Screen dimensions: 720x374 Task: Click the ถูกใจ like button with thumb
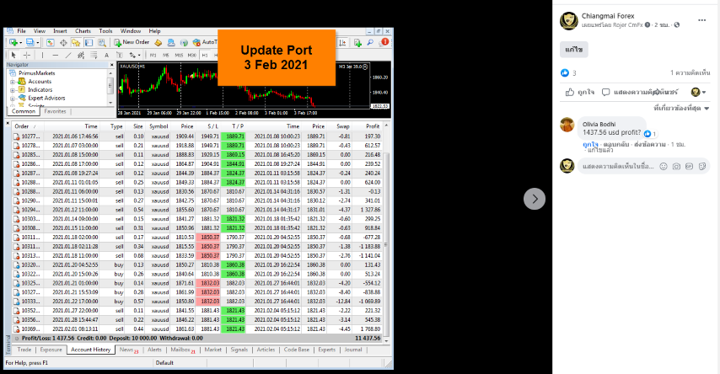[579, 93]
